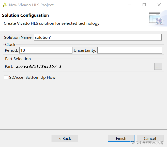Enable the SDAccel Bottom Up Flow checkbox
Viewport: 167px width, 147px height.
pyautogui.click(x=6, y=77)
